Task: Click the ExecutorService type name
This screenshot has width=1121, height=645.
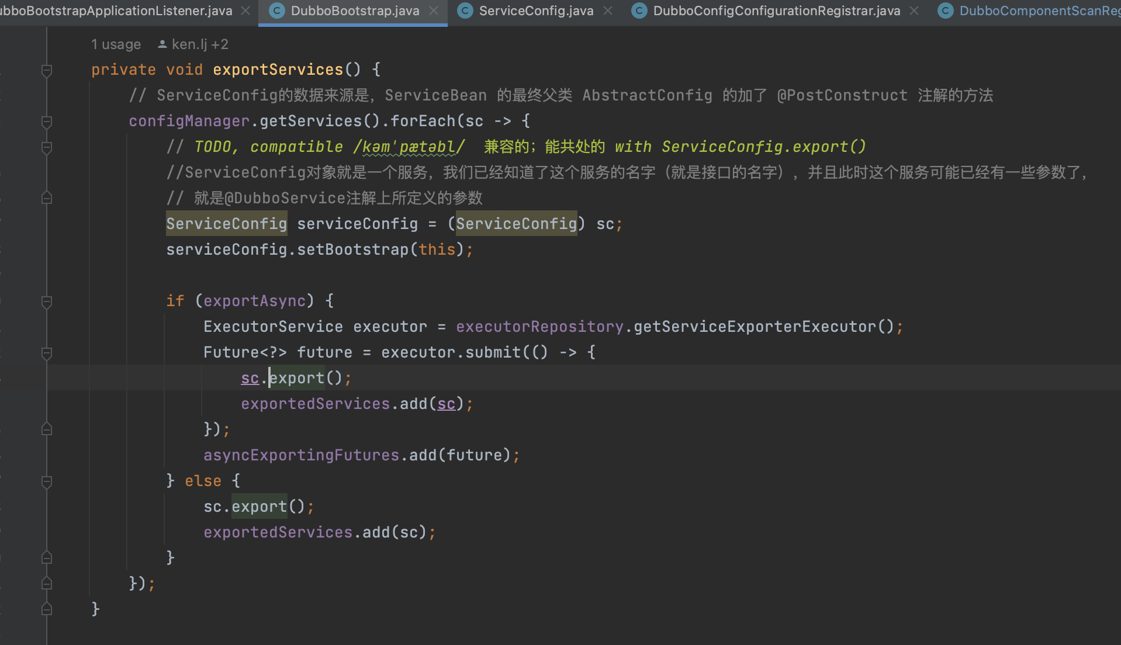Action: tap(273, 327)
